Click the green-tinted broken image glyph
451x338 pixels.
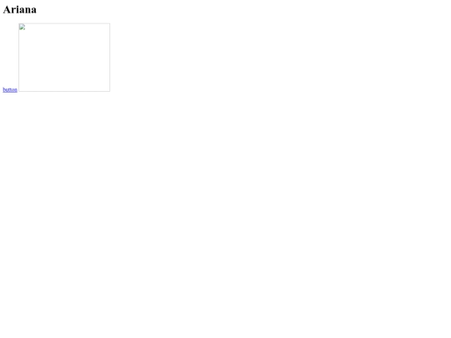[x=23, y=28]
